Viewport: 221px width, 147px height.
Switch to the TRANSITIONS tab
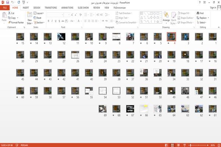(51, 8)
